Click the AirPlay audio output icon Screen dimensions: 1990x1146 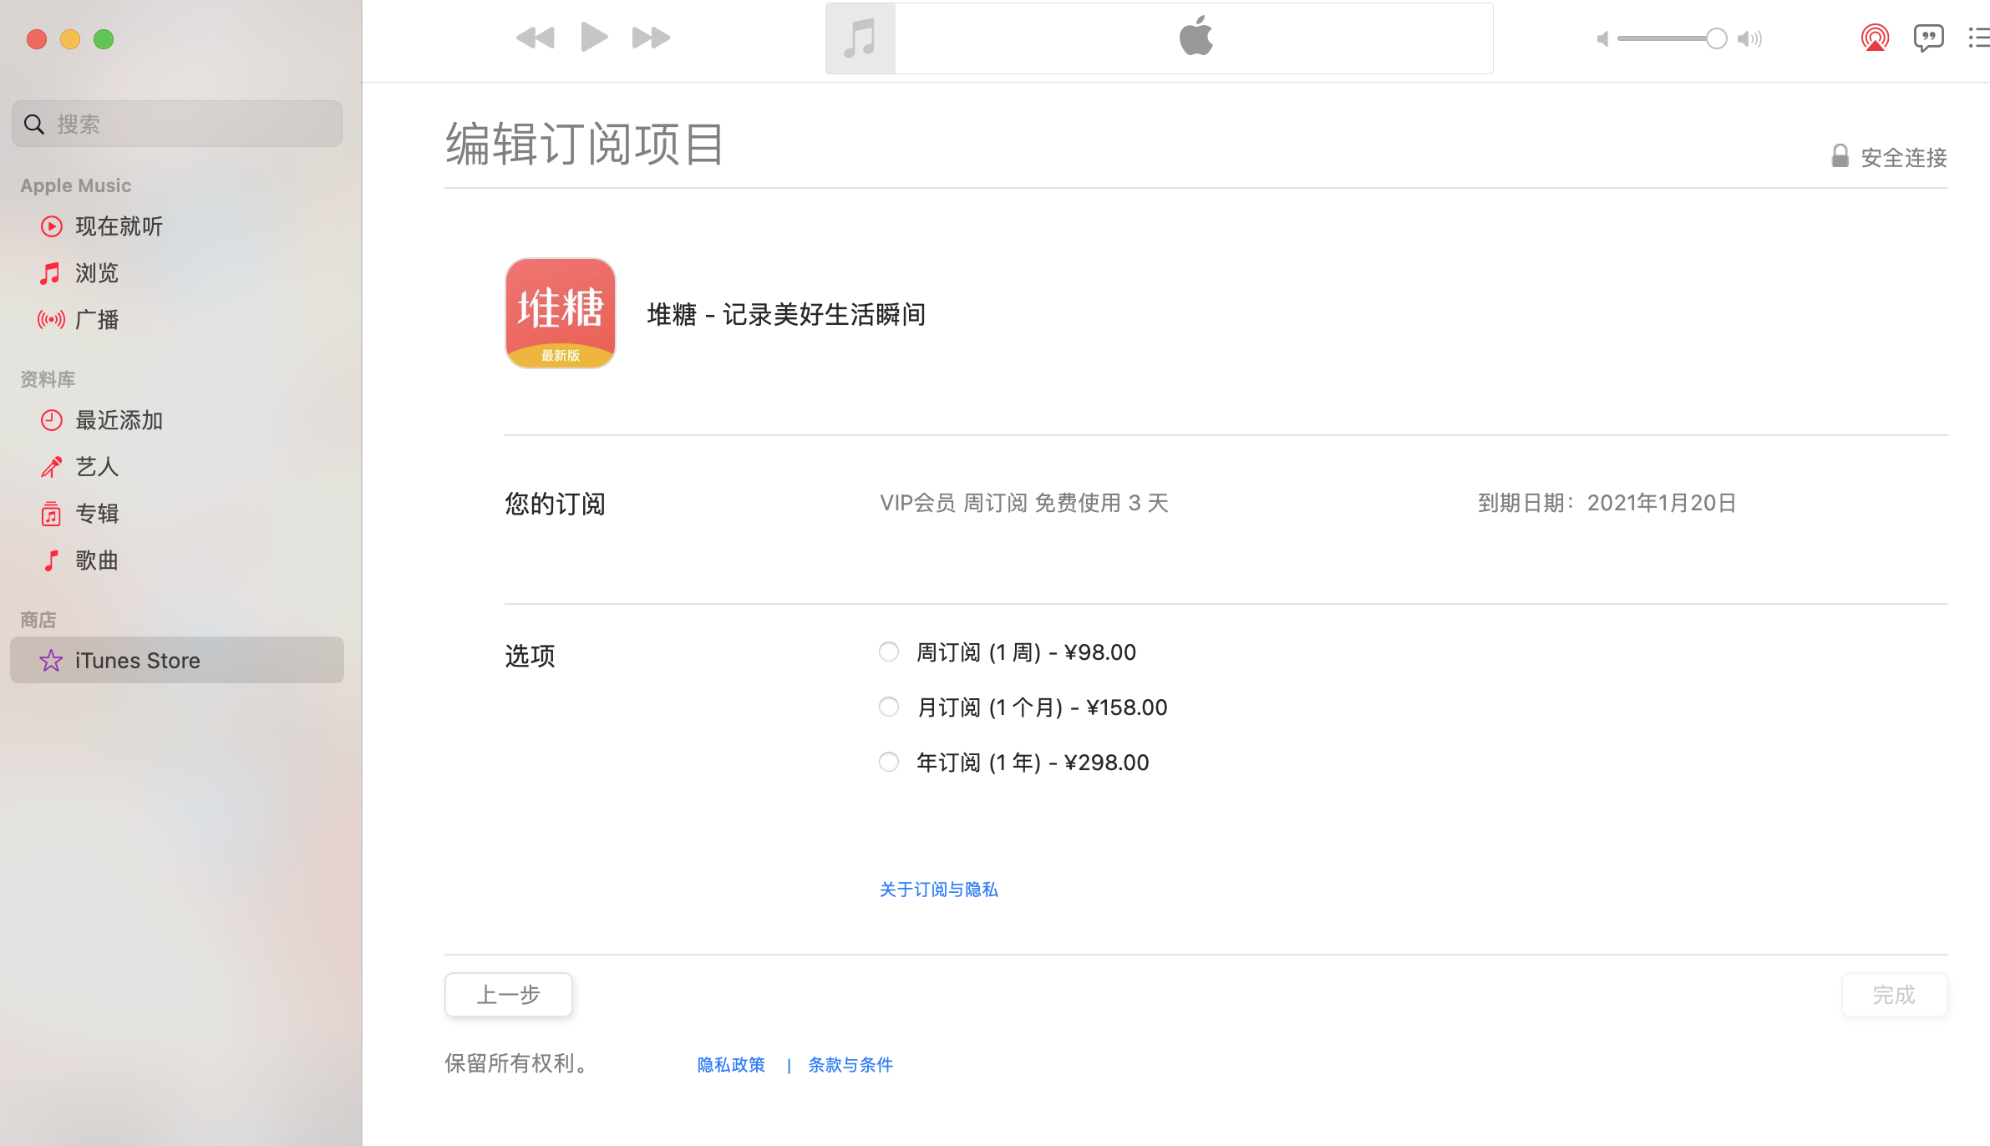[x=1875, y=38]
